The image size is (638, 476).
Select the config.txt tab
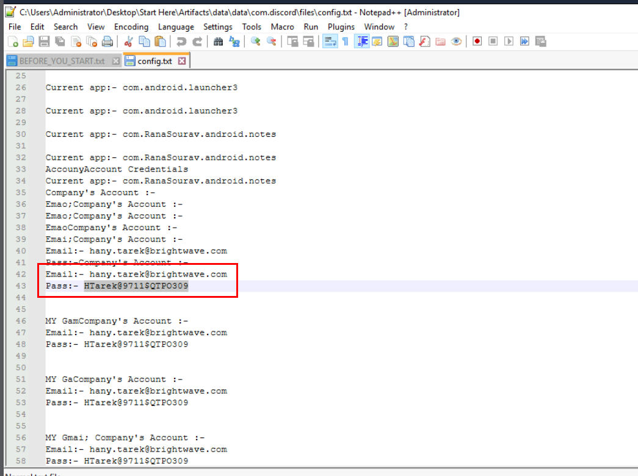pos(154,61)
